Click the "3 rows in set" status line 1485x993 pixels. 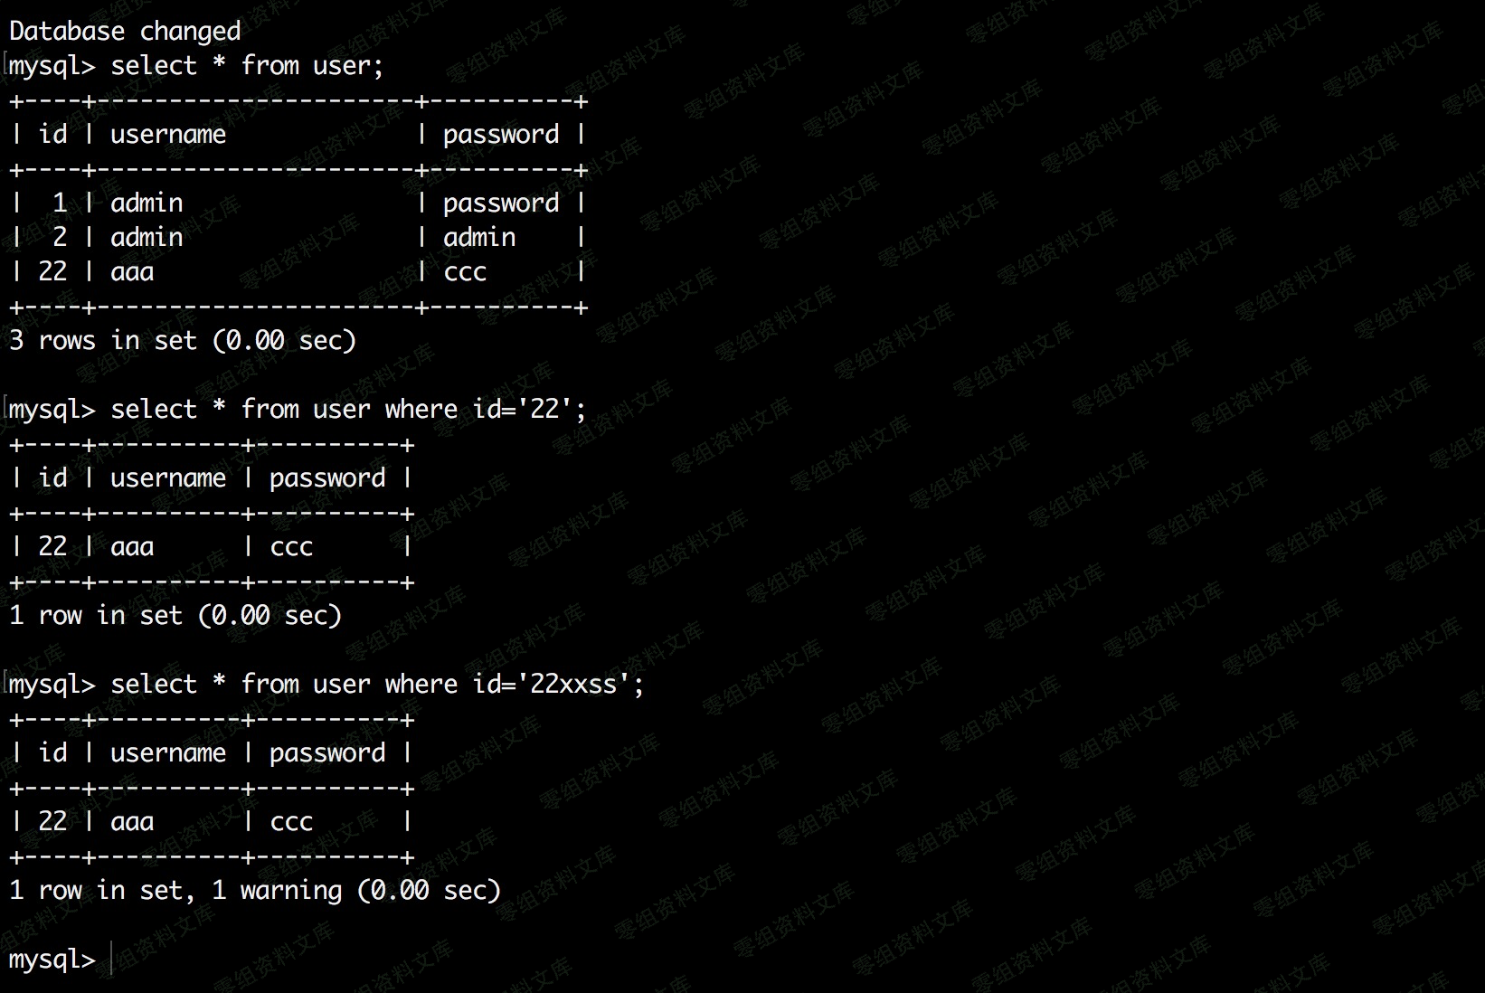(x=183, y=340)
